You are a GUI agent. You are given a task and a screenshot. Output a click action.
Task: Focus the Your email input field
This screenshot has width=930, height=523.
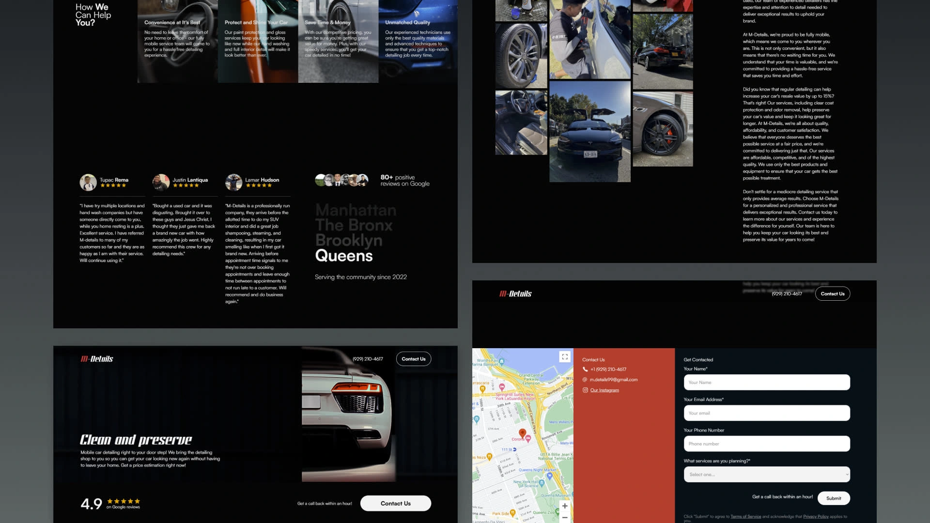766,413
